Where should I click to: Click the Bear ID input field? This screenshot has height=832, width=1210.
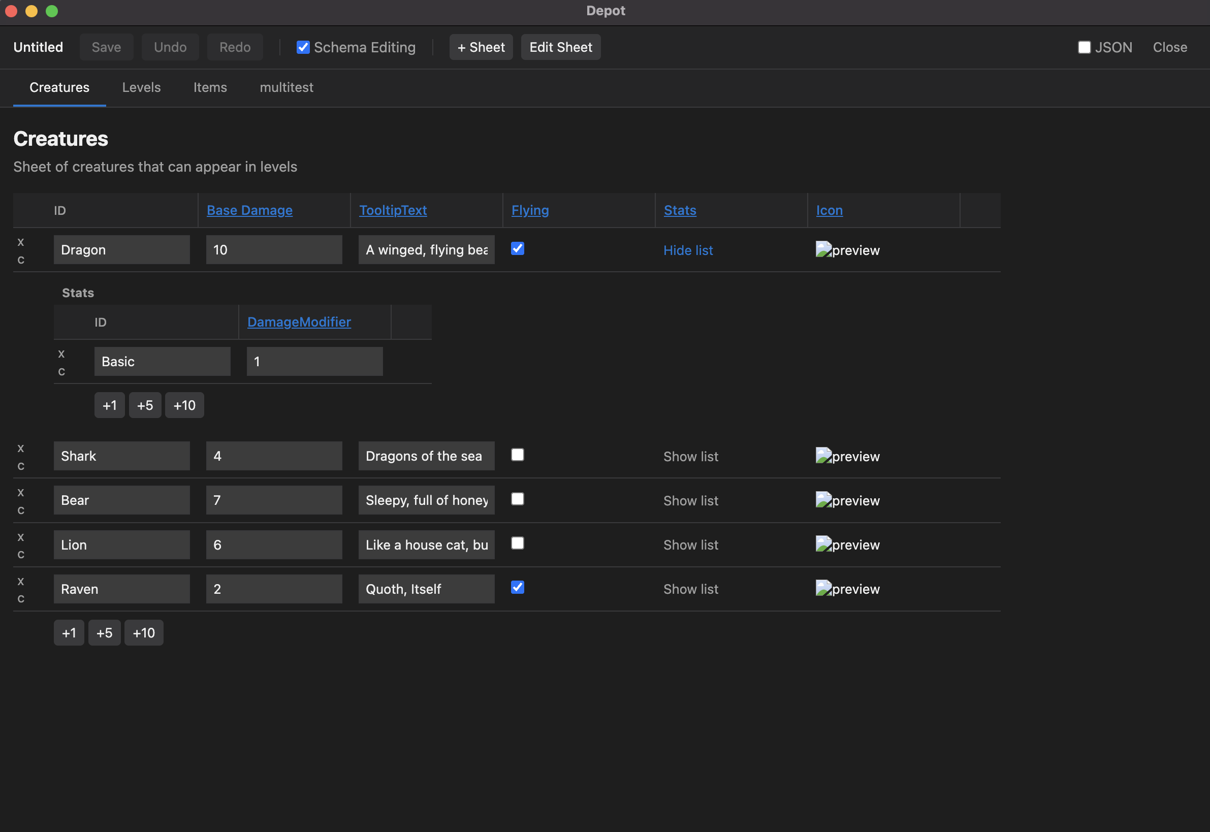point(121,500)
